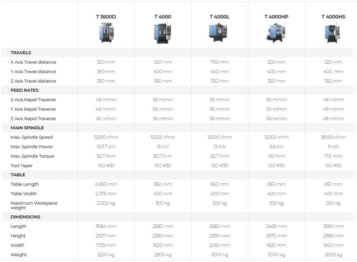
Task: Click the Y Axis Travel distance label
Action: coord(33,72)
